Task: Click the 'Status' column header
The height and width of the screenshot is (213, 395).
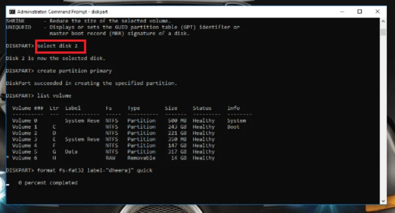Action: coord(202,108)
